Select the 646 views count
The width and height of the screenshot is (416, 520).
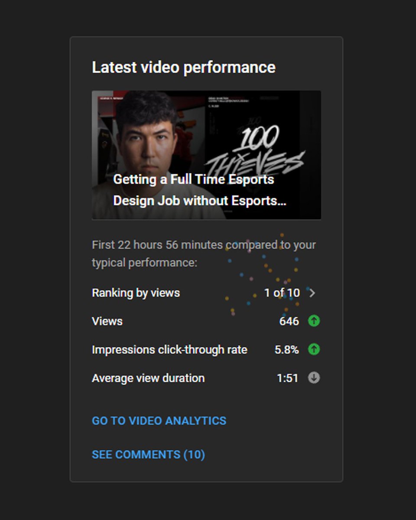pyautogui.click(x=289, y=321)
